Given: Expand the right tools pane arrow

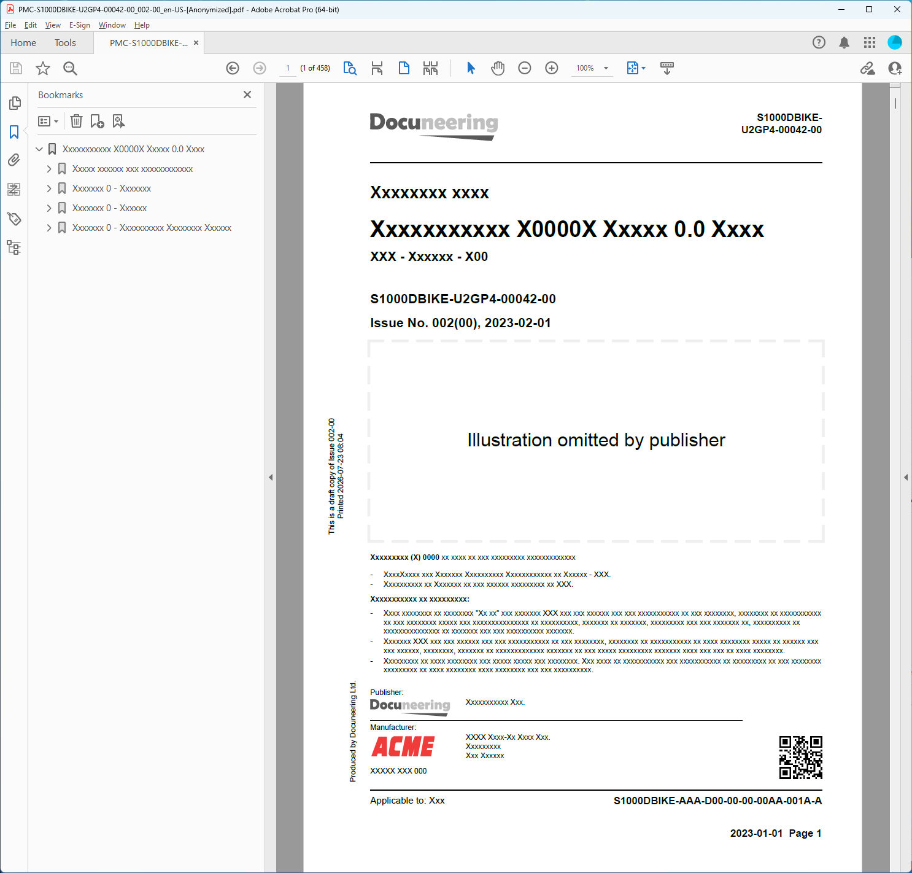Looking at the screenshot, I should 906,477.
